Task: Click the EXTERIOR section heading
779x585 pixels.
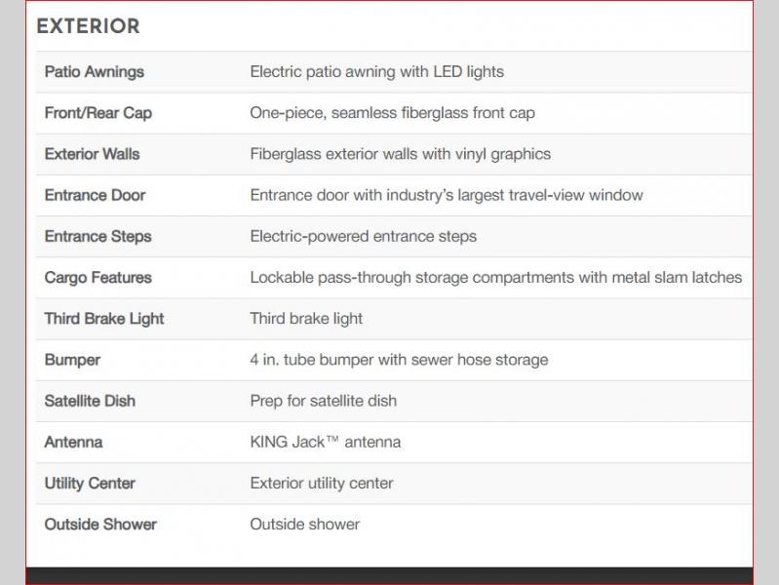Action: pos(88,26)
